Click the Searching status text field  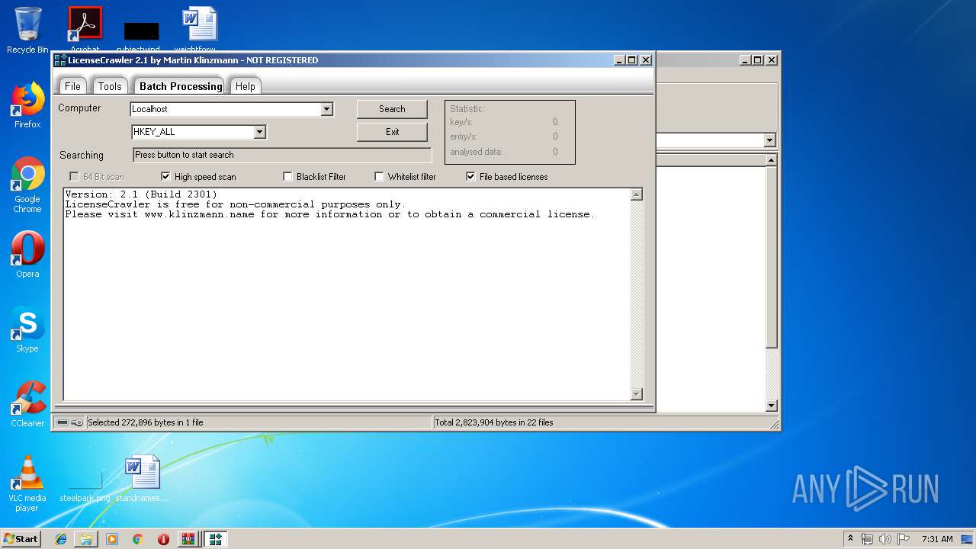282,155
